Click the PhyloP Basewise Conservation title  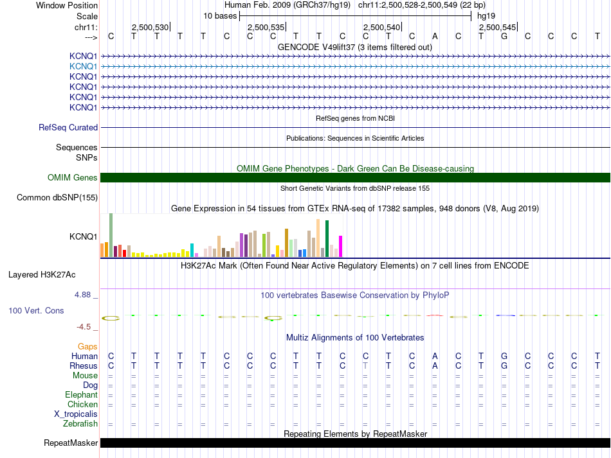click(x=355, y=295)
